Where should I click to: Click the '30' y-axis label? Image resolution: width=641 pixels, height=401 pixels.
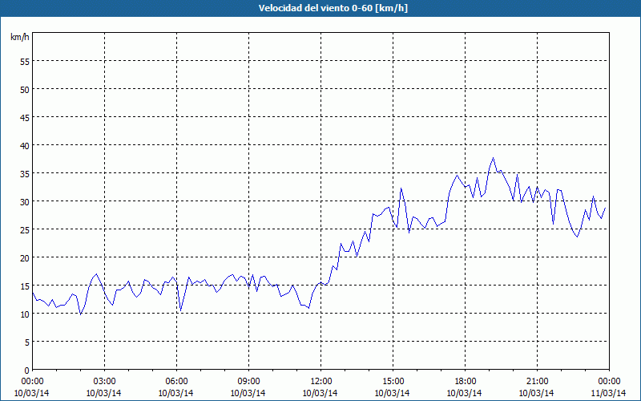click(25, 201)
